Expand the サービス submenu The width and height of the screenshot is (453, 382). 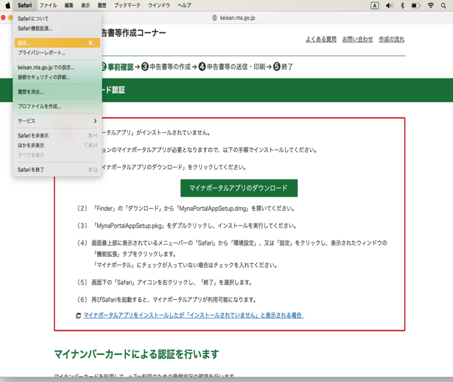tap(57, 121)
